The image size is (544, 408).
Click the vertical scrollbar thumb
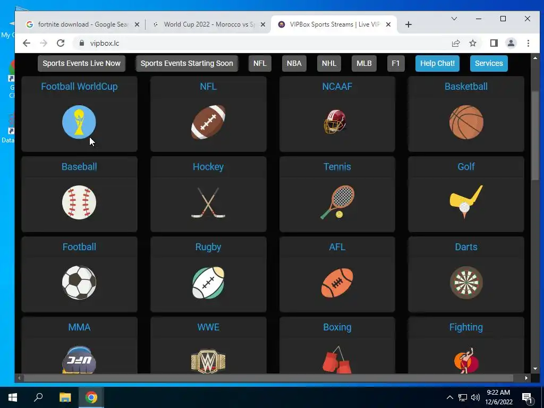point(535,134)
